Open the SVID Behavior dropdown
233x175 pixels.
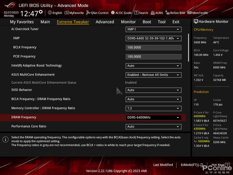click(x=153, y=90)
